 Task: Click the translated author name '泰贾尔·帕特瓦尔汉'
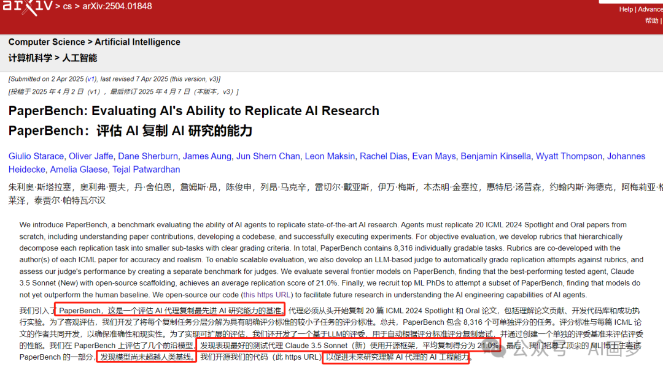coord(70,201)
